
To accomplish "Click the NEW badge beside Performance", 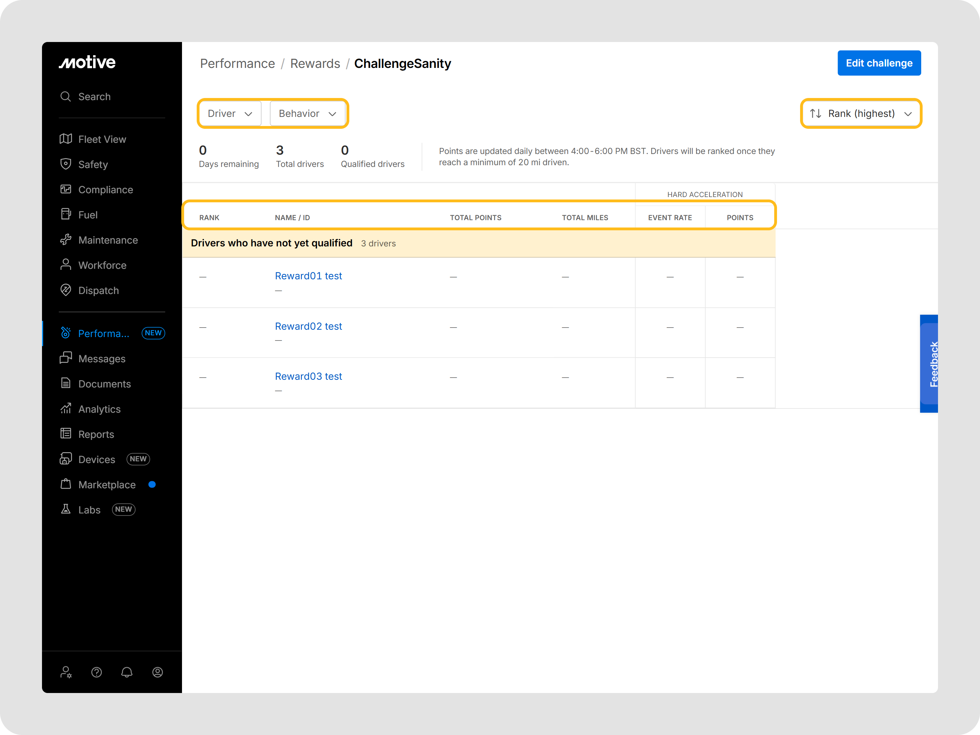I will click(x=153, y=333).
